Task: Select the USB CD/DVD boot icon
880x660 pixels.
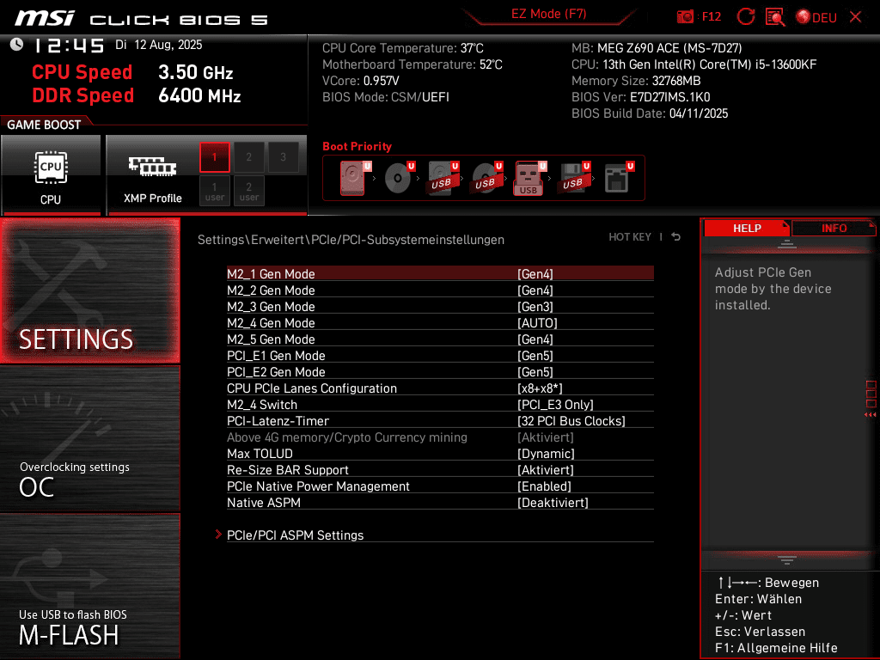Action: coord(487,178)
